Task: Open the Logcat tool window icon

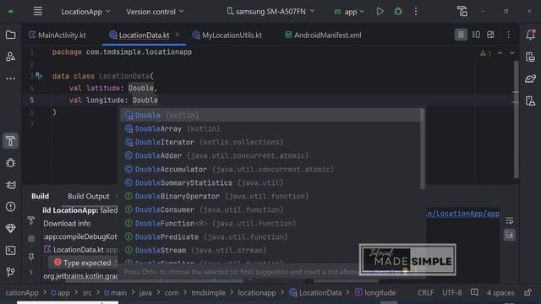Action: [11, 185]
